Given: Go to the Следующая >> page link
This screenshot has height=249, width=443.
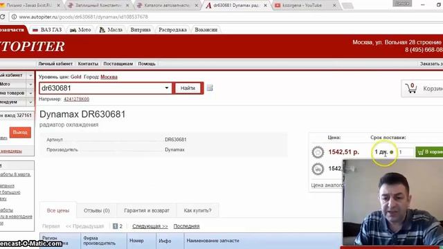Looking at the screenshot, I should pyautogui.click(x=150, y=226).
